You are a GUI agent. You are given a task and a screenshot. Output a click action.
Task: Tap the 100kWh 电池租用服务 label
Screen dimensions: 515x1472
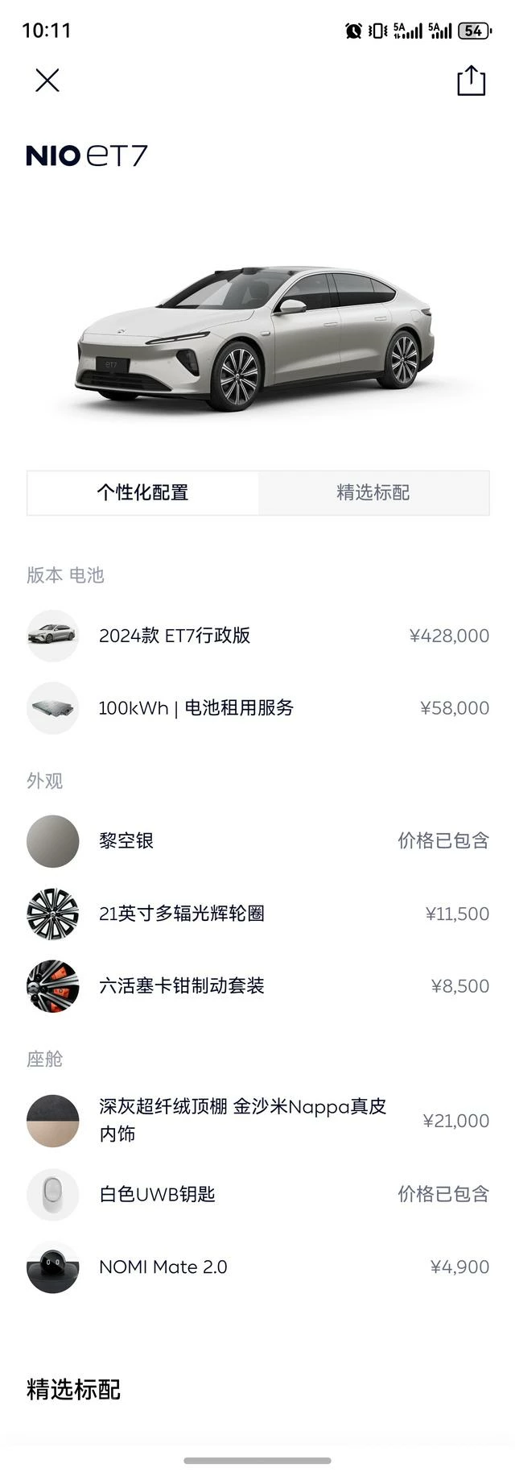(196, 708)
